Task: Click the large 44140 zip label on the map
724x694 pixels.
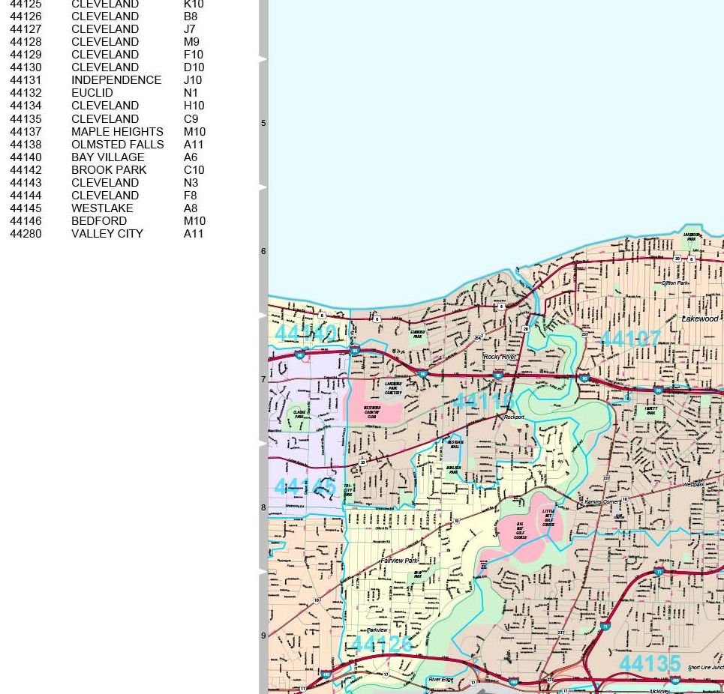Action: point(307,334)
